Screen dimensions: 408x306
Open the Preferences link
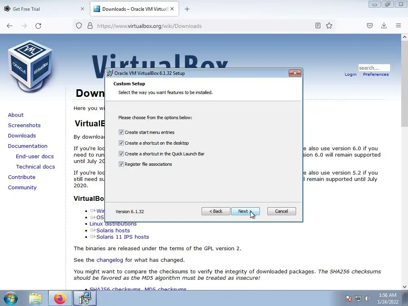click(x=376, y=75)
